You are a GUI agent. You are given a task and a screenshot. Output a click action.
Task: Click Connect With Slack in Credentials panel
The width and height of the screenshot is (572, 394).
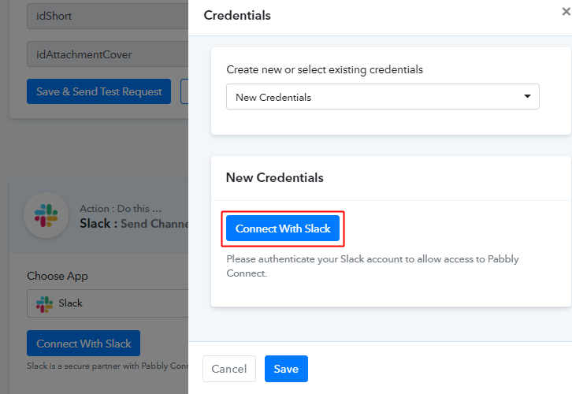[283, 229]
